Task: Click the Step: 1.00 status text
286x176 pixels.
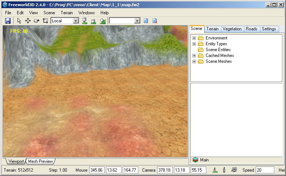Action: [x=58, y=170]
